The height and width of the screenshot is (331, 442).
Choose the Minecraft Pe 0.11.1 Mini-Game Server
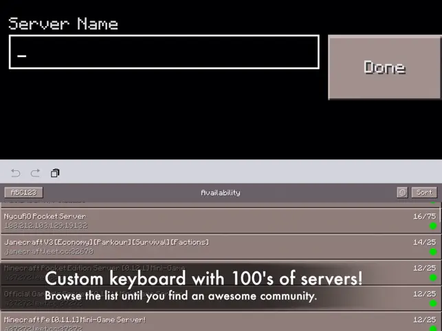(221, 323)
